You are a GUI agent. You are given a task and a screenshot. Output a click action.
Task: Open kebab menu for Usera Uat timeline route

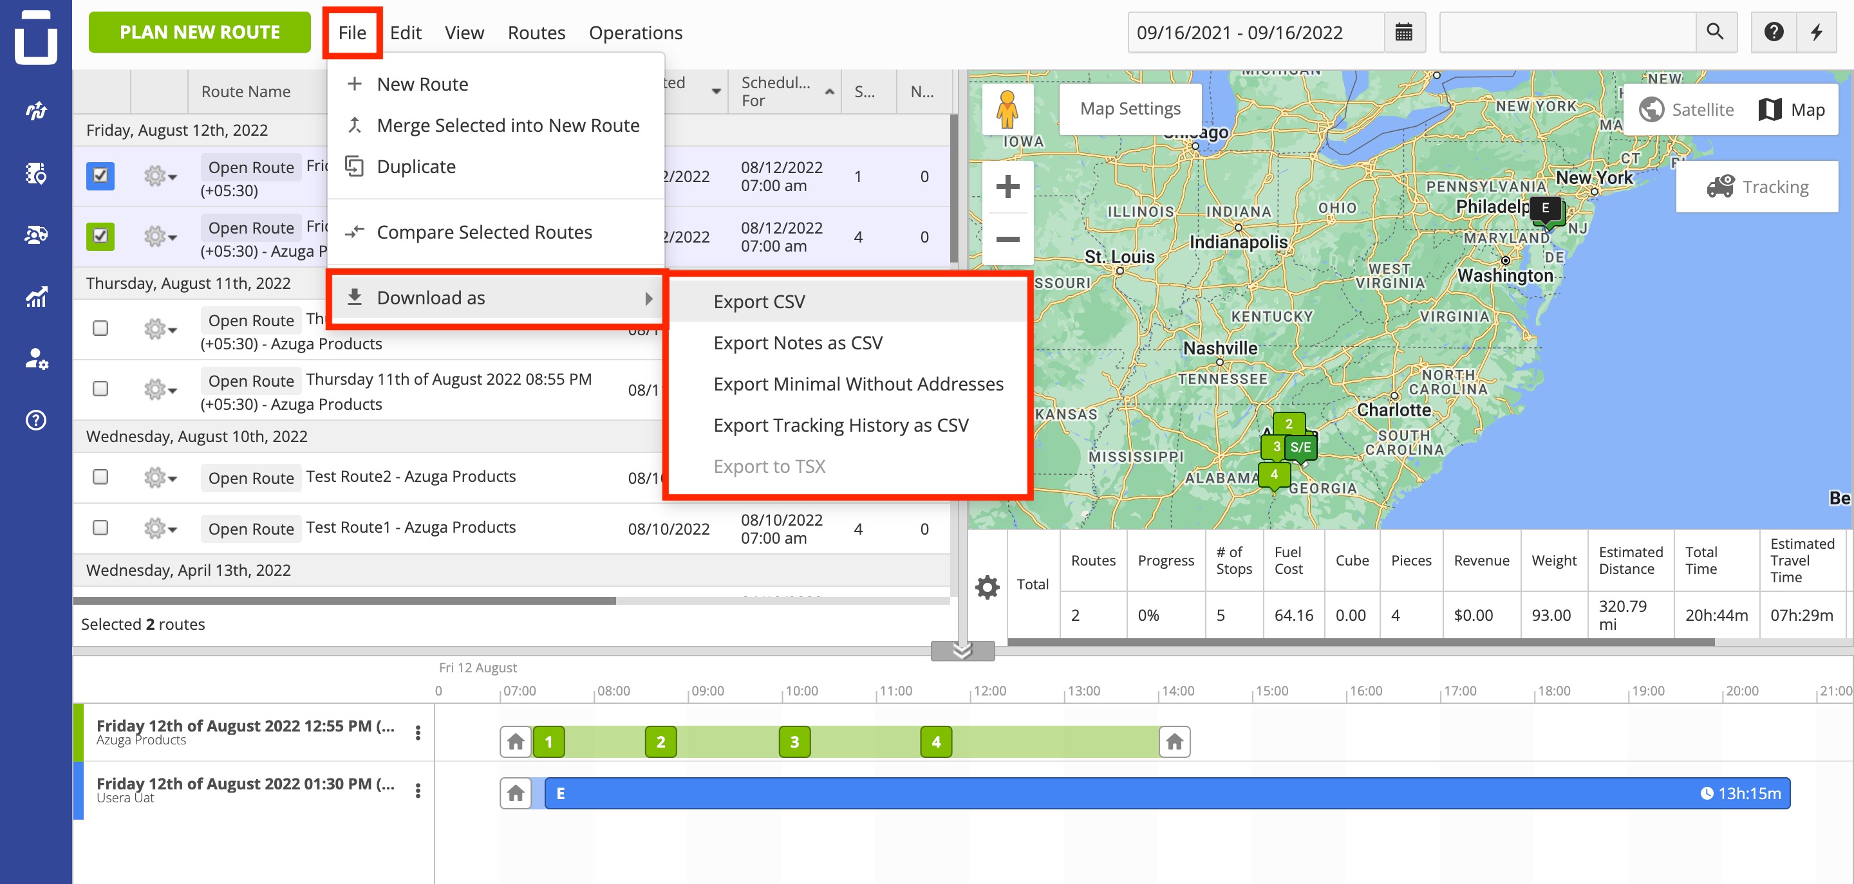(x=417, y=791)
